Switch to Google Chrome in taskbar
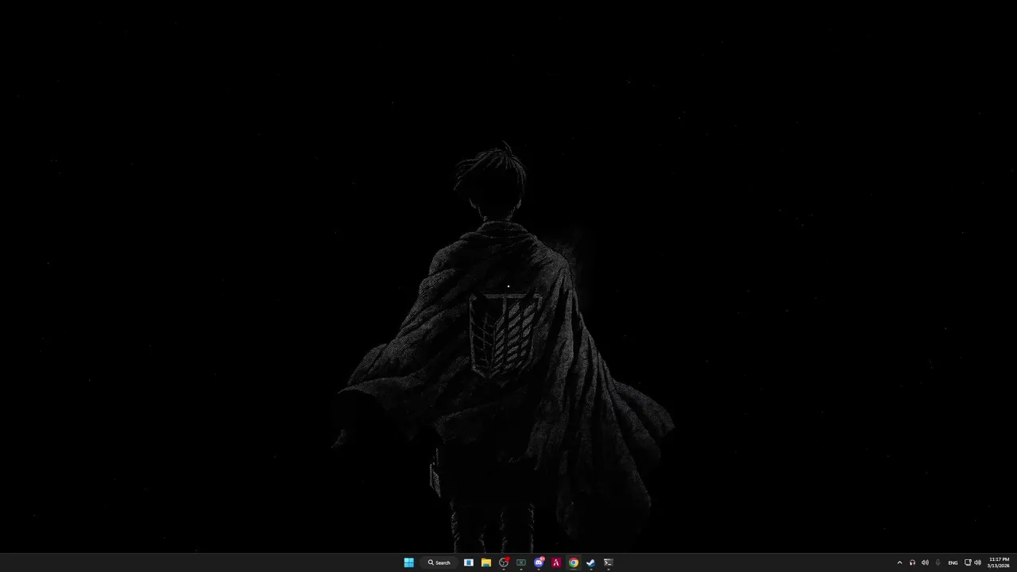Image resolution: width=1017 pixels, height=572 pixels. click(574, 562)
